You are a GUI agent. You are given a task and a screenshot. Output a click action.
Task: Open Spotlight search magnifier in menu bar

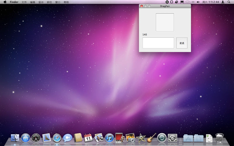coord(229,2)
